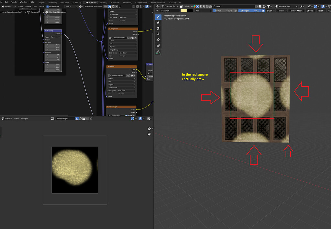This screenshot has width=331, height=229.
Task: Open the Mix blend mode dropdown
Action: coord(202,11)
